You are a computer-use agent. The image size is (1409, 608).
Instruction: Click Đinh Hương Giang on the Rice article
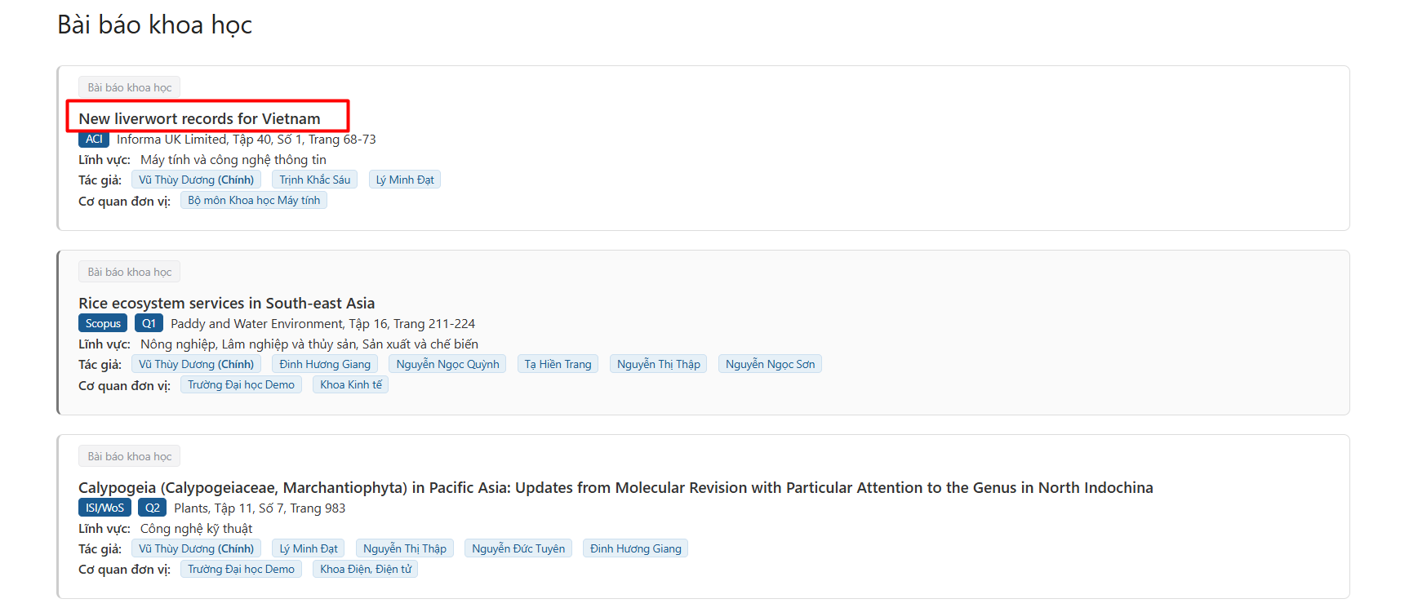tap(325, 365)
